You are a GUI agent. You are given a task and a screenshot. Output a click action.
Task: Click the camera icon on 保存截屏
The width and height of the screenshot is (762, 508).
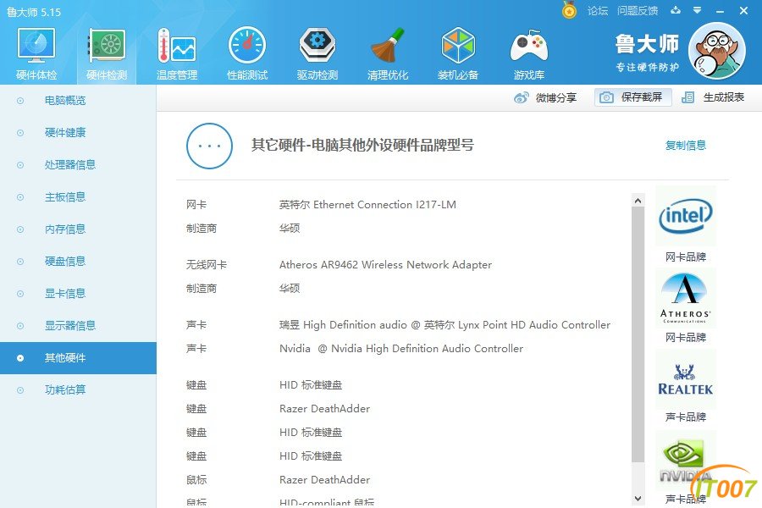click(x=606, y=97)
